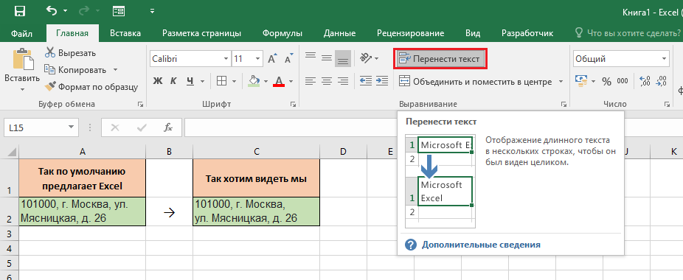This screenshot has height=280, width=683.
Task: Switch to the Вставка tab
Action: coord(125,33)
